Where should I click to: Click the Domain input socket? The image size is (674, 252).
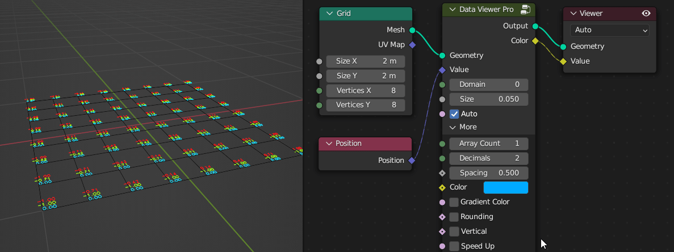[442, 85]
